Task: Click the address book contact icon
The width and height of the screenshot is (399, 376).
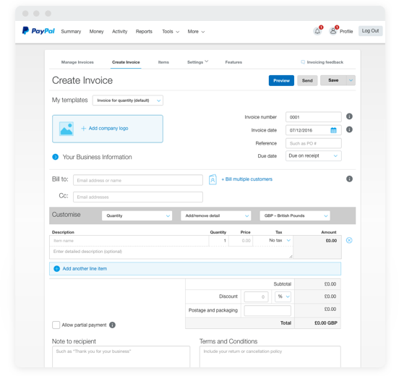Action: tap(213, 180)
